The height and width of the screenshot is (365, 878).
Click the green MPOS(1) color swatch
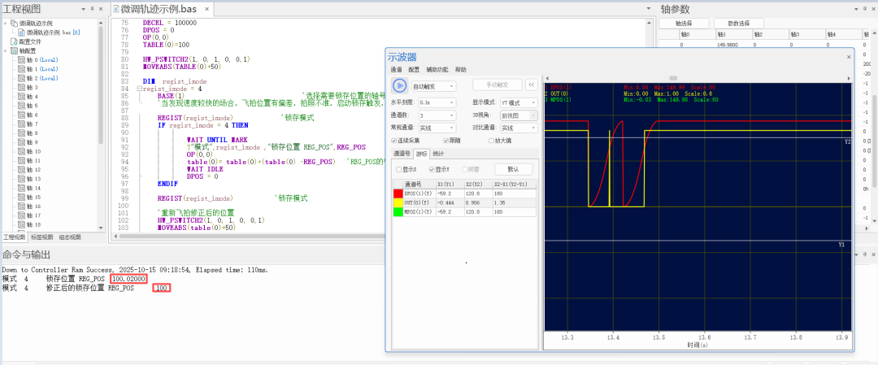click(x=398, y=211)
